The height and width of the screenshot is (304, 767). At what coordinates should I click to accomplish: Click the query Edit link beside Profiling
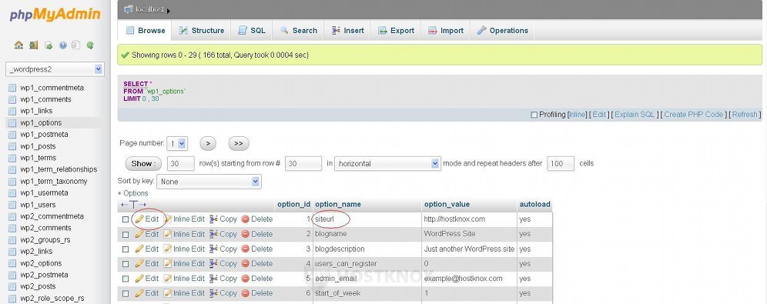pos(599,115)
